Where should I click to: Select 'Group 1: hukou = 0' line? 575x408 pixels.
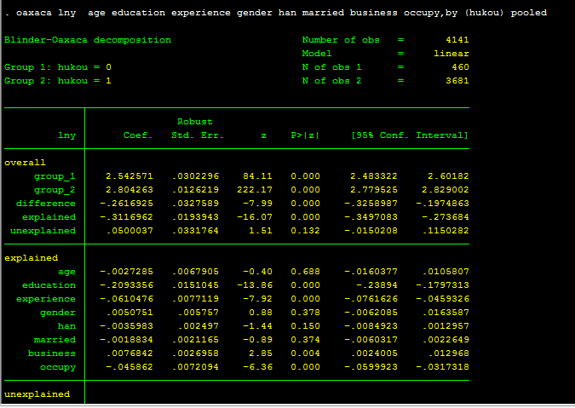pyautogui.click(x=58, y=67)
